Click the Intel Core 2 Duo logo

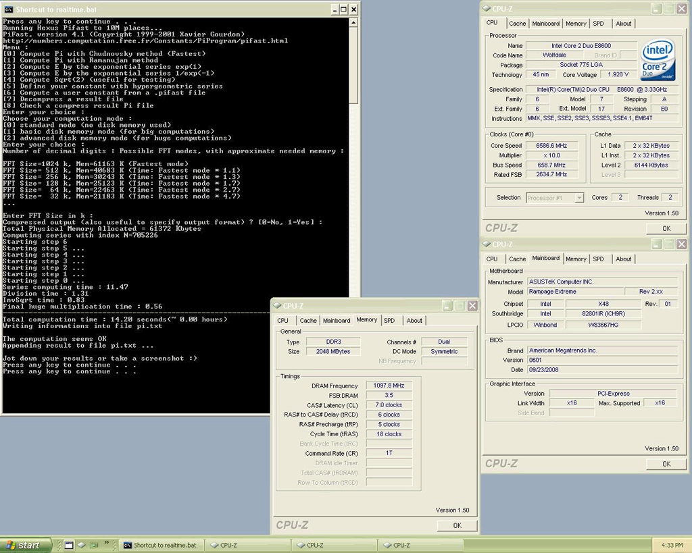pyautogui.click(x=658, y=59)
